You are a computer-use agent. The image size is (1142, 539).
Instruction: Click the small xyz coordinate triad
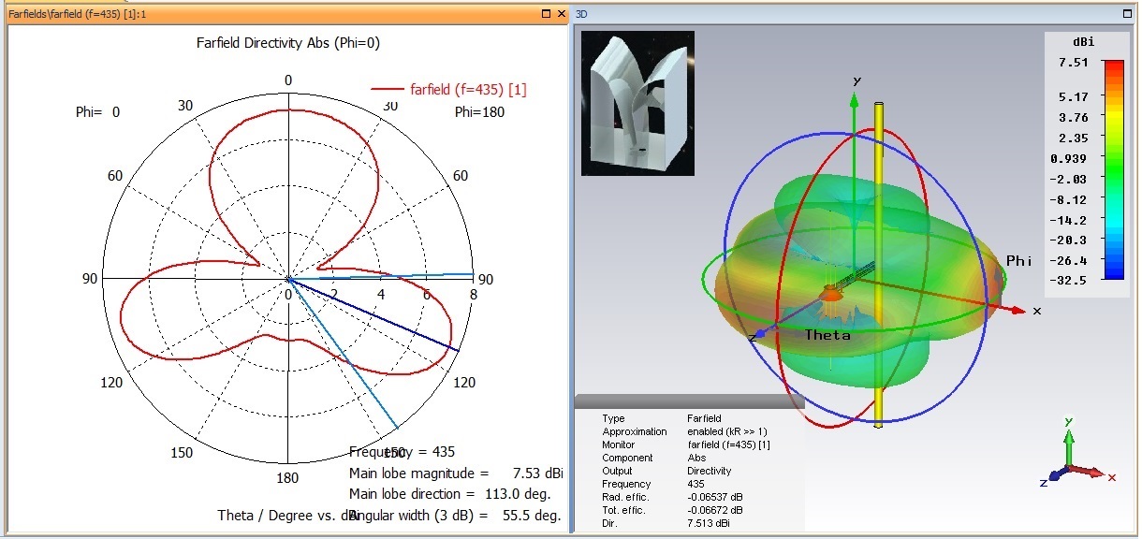point(1078,454)
